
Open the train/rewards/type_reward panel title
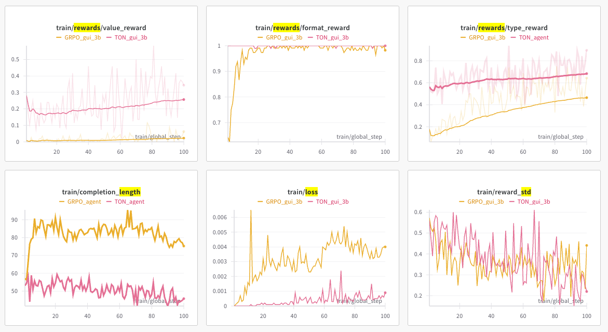(504, 28)
